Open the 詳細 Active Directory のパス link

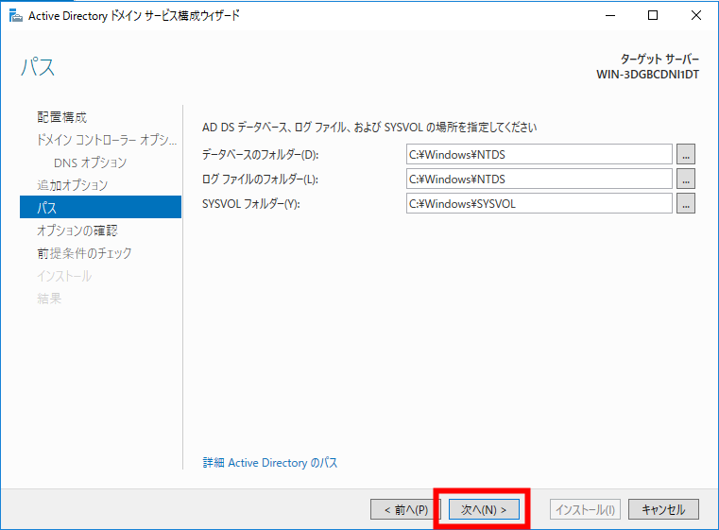(270, 463)
